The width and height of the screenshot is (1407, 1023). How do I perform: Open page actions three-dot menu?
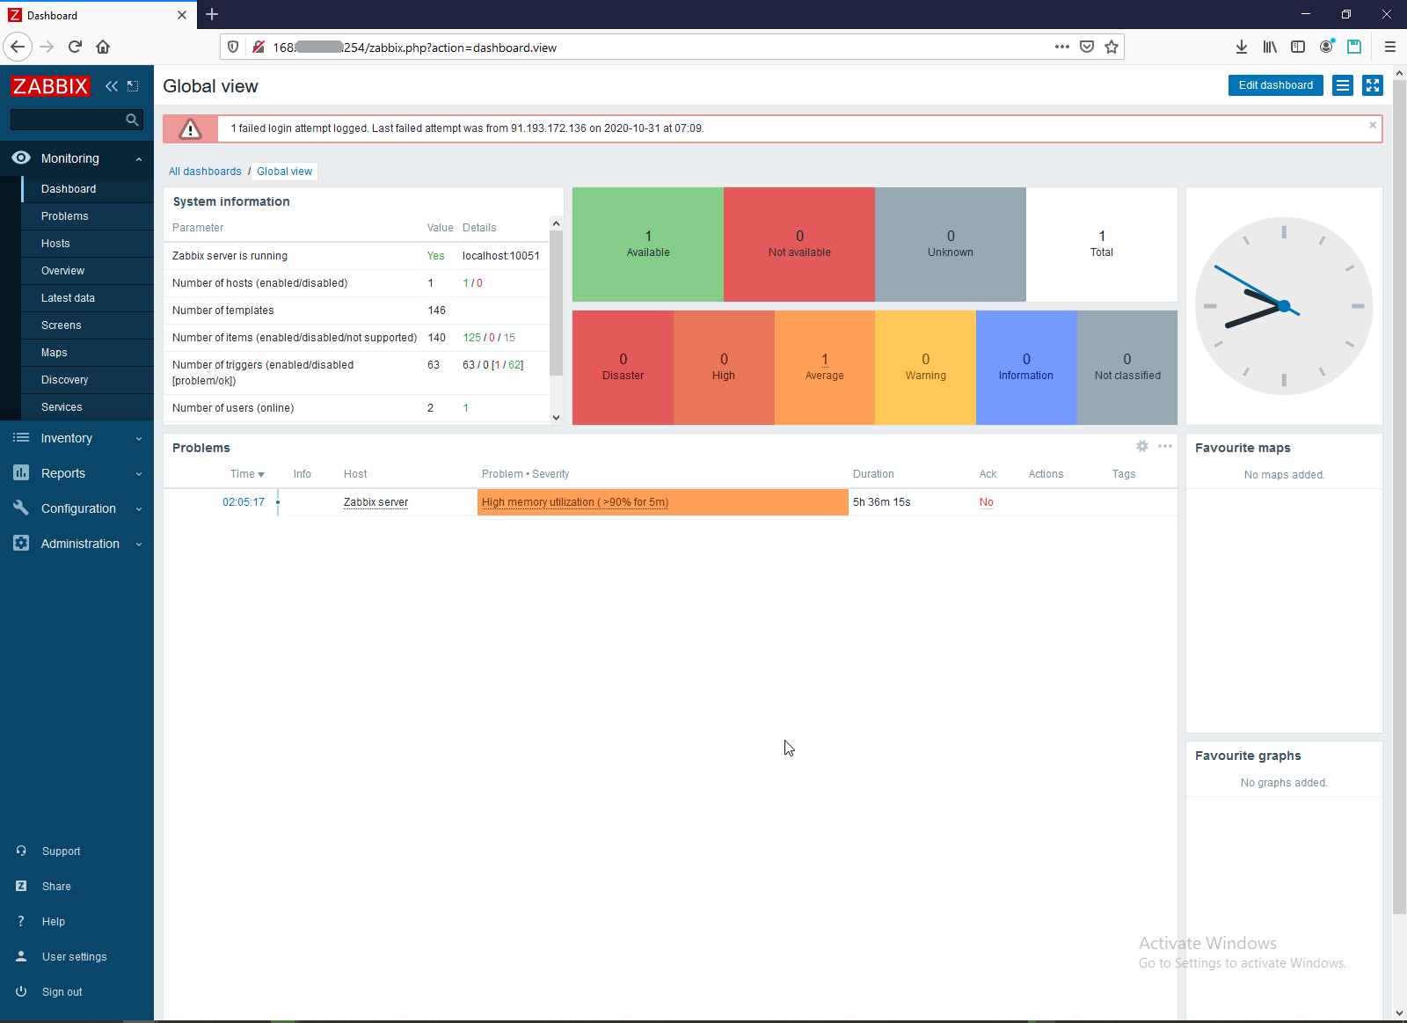1062,47
